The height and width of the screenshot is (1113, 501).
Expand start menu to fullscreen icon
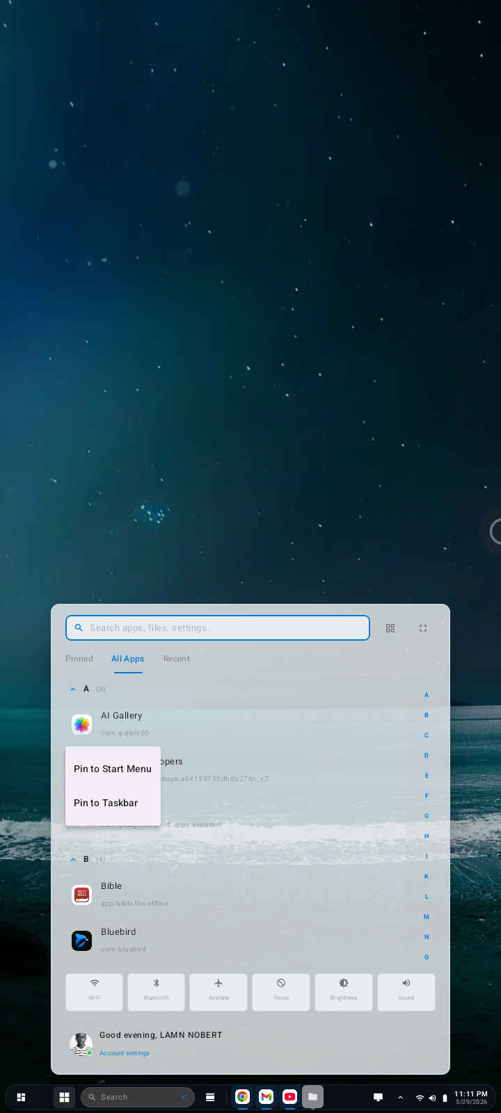(422, 628)
